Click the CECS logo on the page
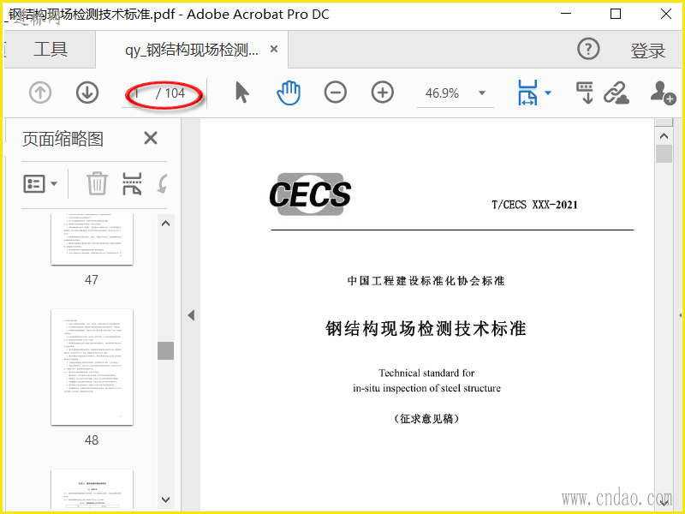685x514 pixels. pos(310,194)
